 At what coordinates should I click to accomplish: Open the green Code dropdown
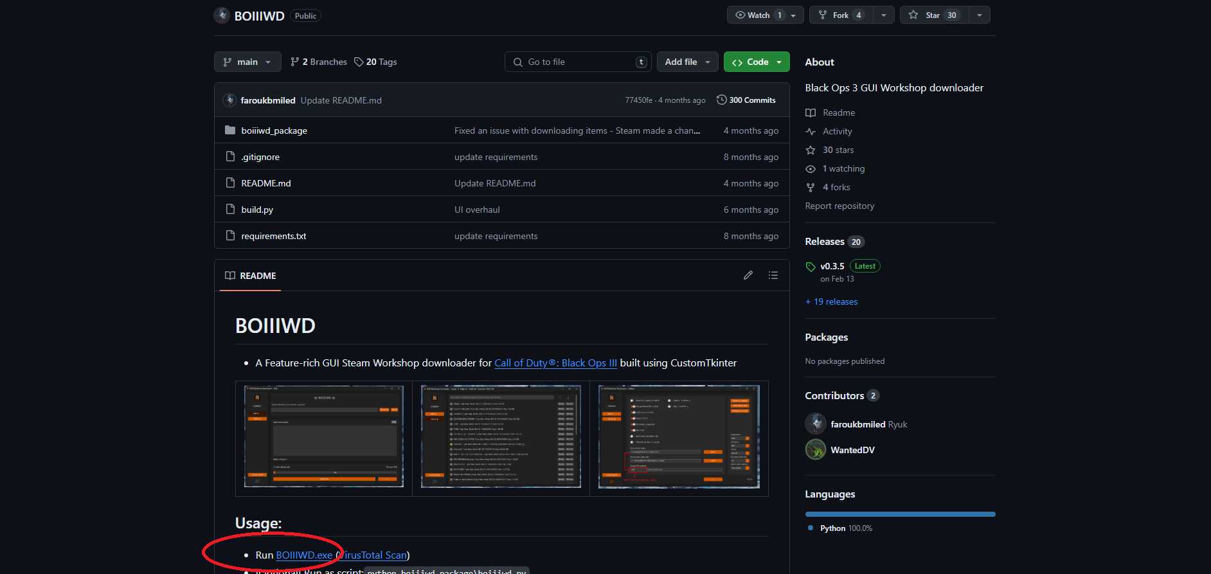point(757,62)
